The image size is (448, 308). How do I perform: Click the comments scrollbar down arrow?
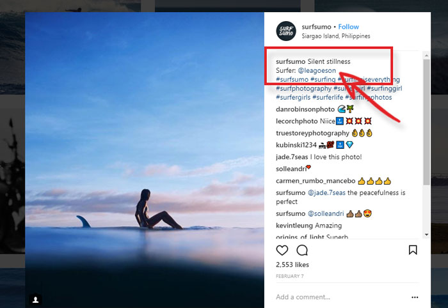pyautogui.click(x=427, y=235)
